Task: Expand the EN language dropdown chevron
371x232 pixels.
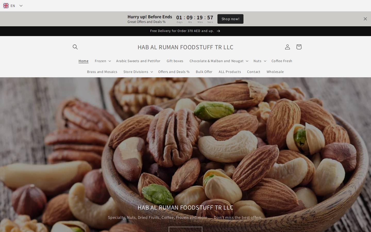Action: pos(21,6)
